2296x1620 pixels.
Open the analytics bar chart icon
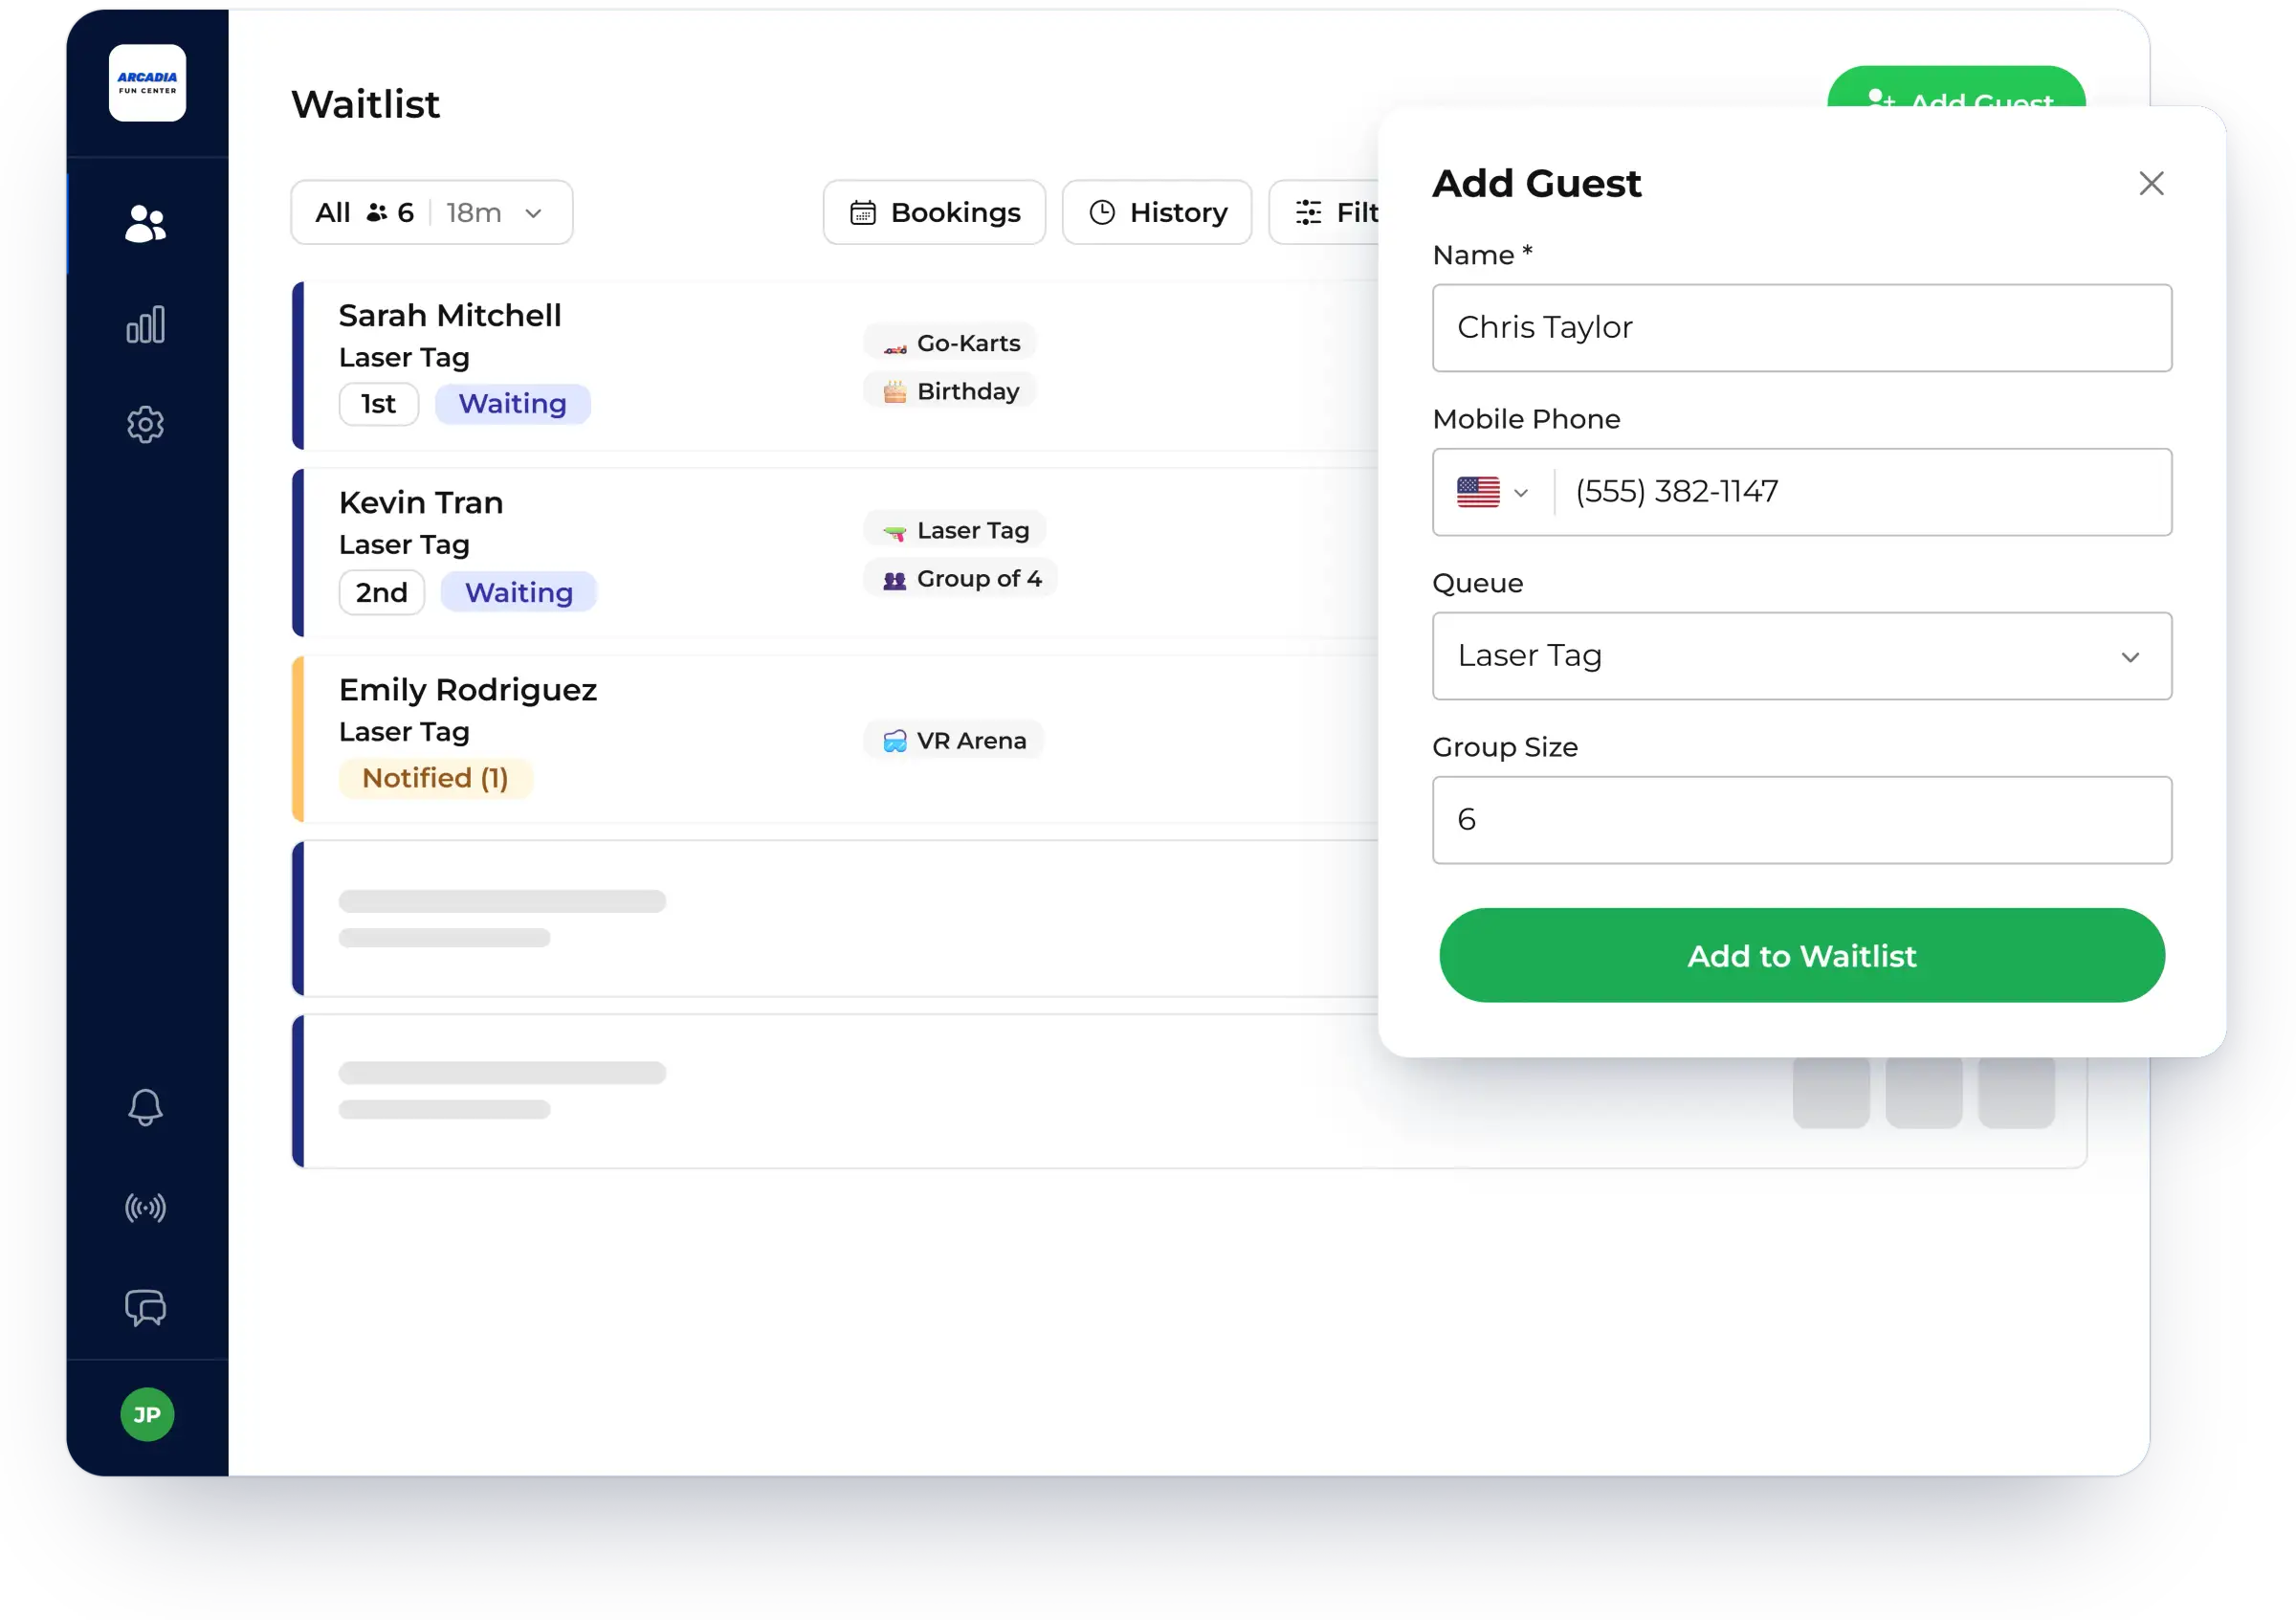point(146,324)
